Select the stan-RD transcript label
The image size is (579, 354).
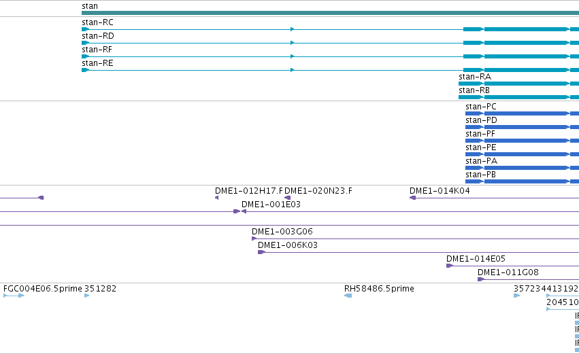pyautogui.click(x=98, y=36)
